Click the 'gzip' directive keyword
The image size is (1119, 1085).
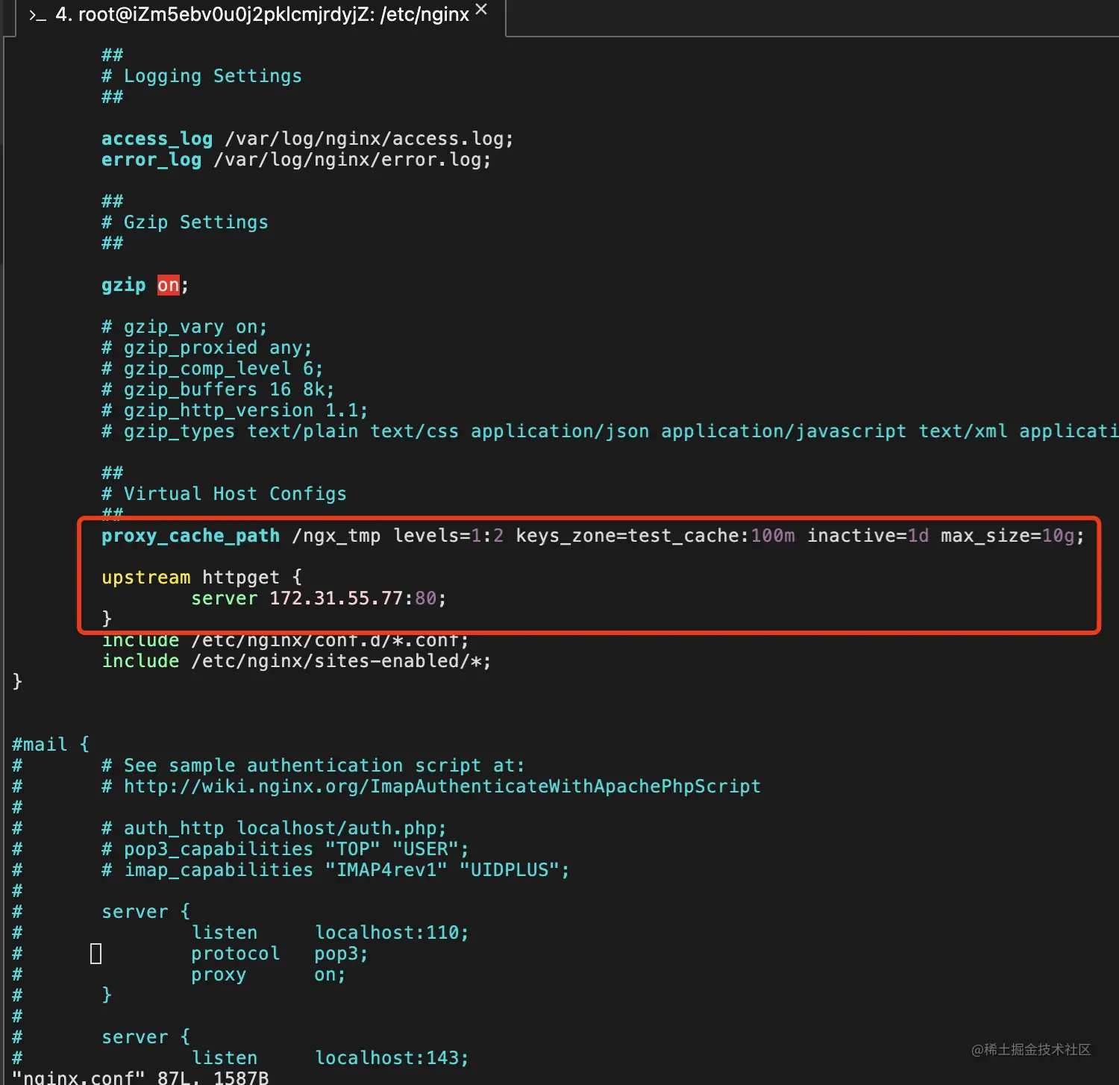tap(124, 285)
